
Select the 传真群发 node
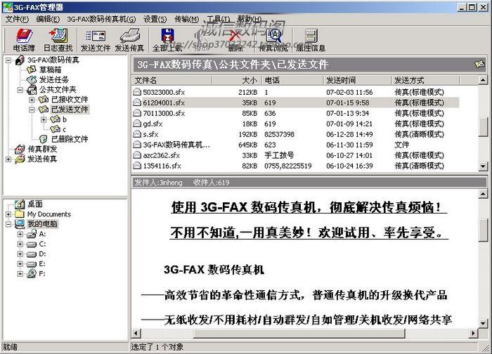(x=42, y=149)
